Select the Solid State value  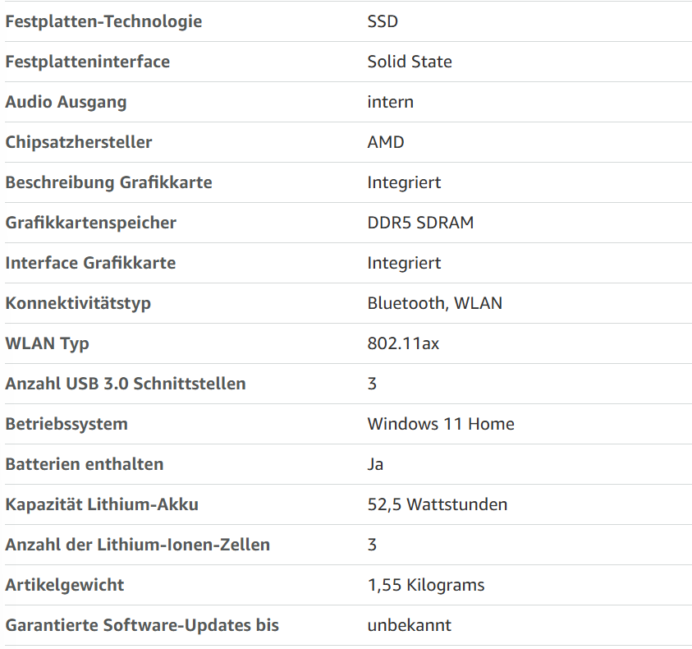pos(410,62)
